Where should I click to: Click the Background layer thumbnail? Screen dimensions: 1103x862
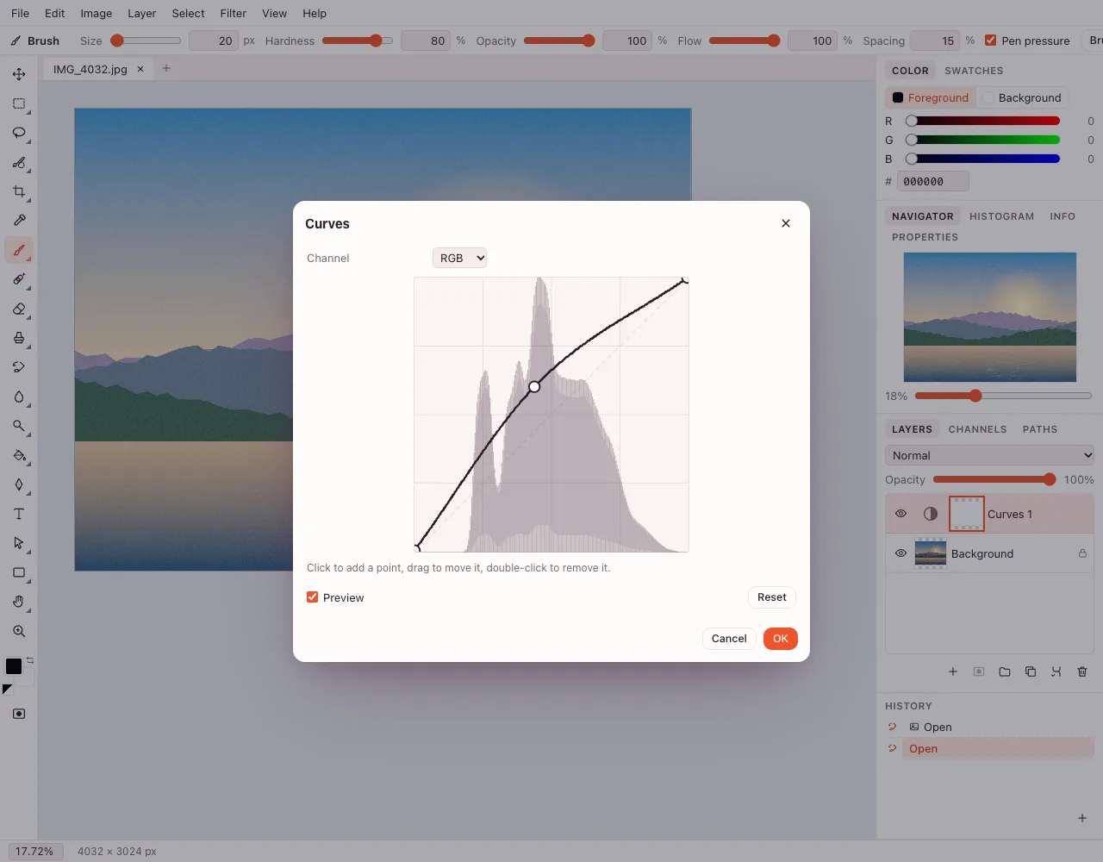tap(931, 553)
